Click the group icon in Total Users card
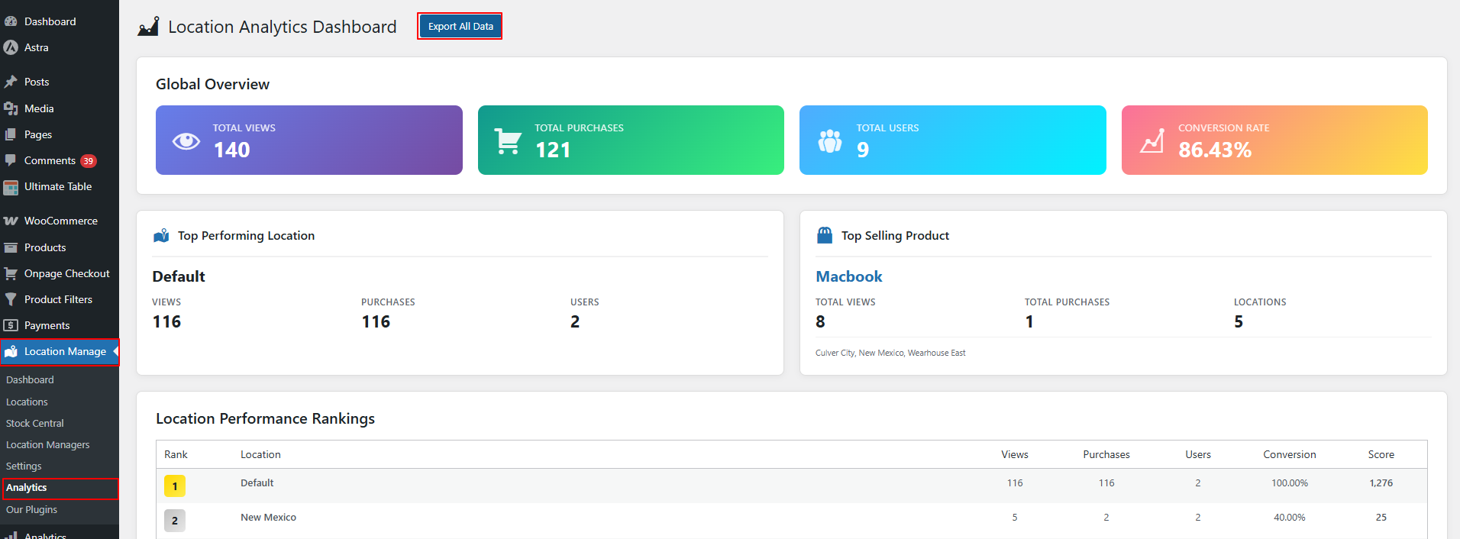 [x=830, y=140]
